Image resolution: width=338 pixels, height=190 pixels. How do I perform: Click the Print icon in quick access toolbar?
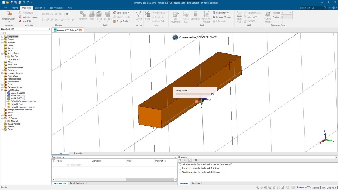tap(20, 2)
